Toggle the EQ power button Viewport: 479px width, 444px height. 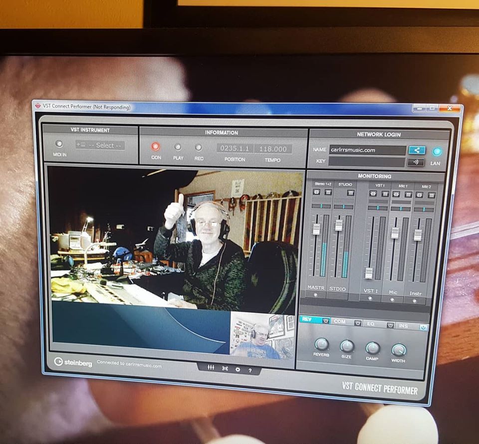pyautogui.click(x=390, y=325)
